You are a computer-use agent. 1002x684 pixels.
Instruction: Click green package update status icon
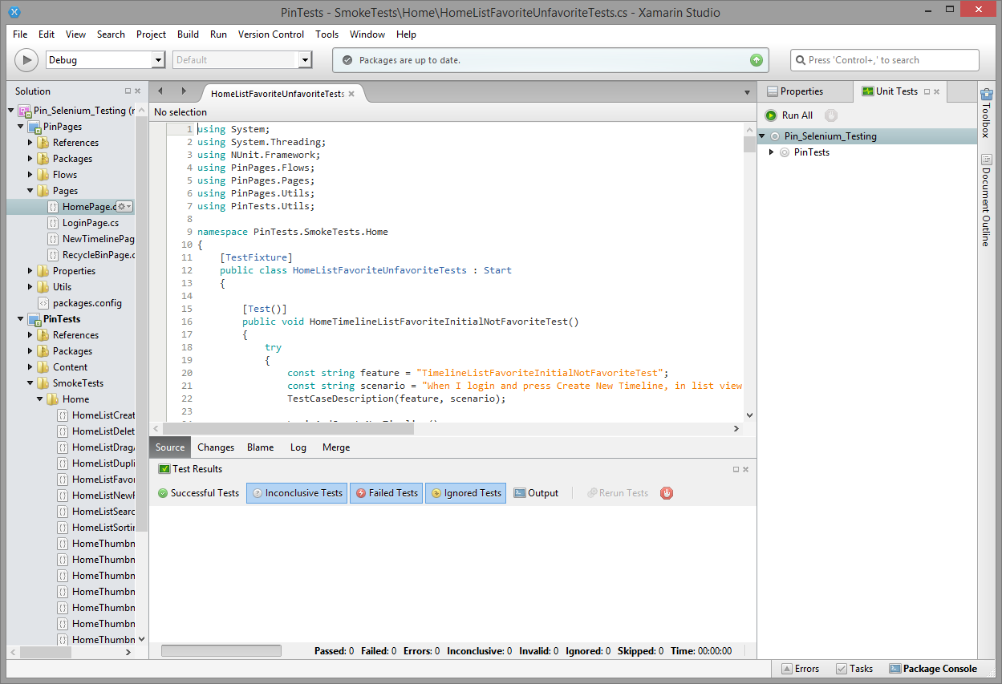[756, 60]
